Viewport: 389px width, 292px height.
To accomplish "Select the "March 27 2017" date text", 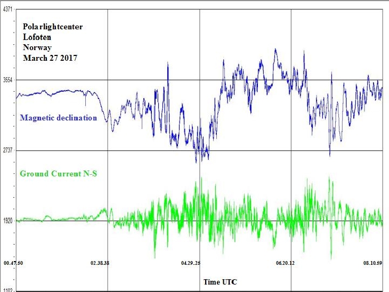I will (x=50, y=58).
